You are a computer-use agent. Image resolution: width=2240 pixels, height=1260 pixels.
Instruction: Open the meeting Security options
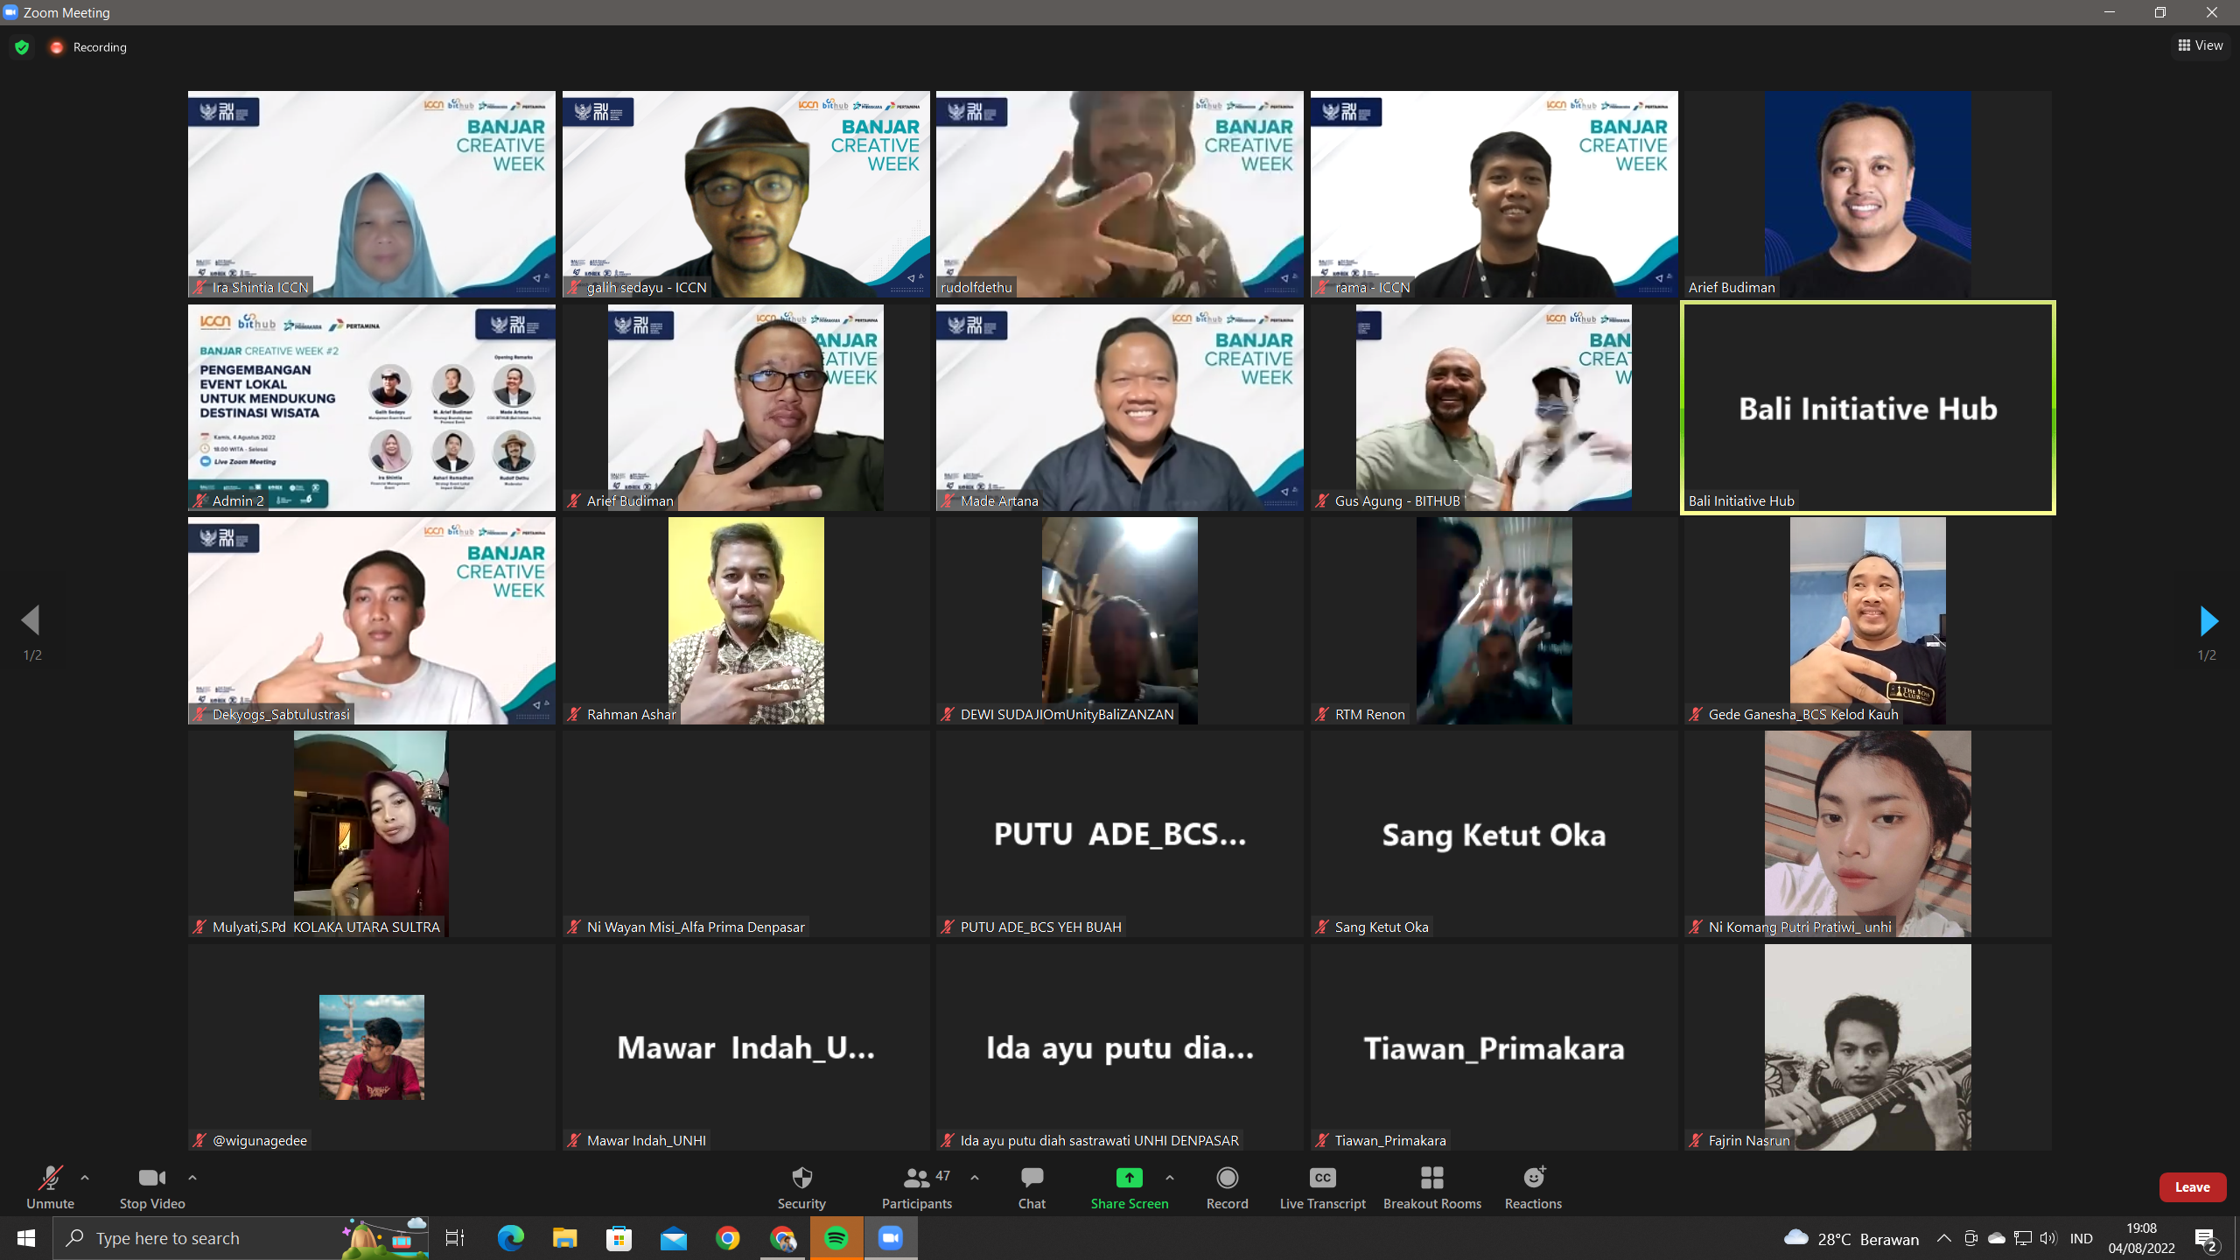tap(801, 1186)
